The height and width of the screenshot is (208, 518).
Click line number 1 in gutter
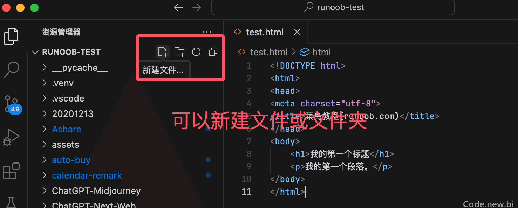click(249, 65)
